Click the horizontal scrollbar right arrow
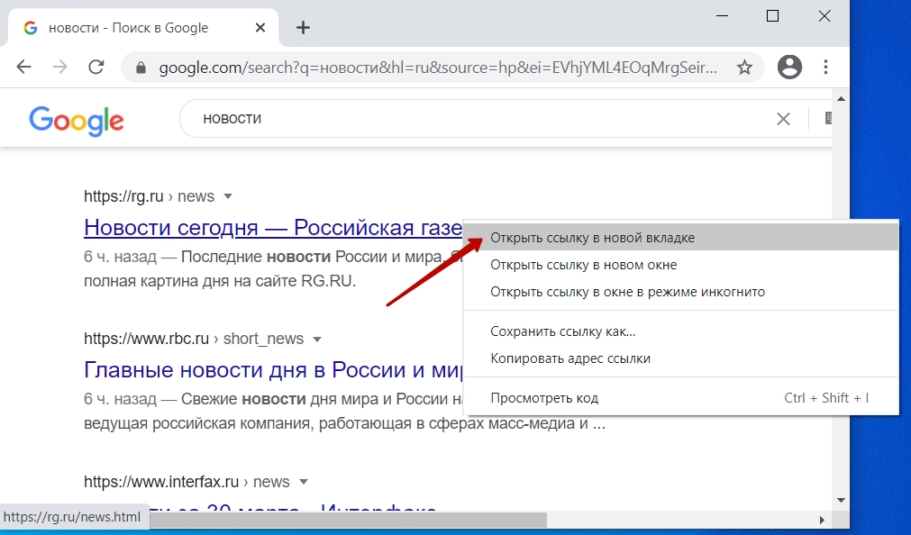This screenshot has height=535, width=911. (x=822, y=520)
